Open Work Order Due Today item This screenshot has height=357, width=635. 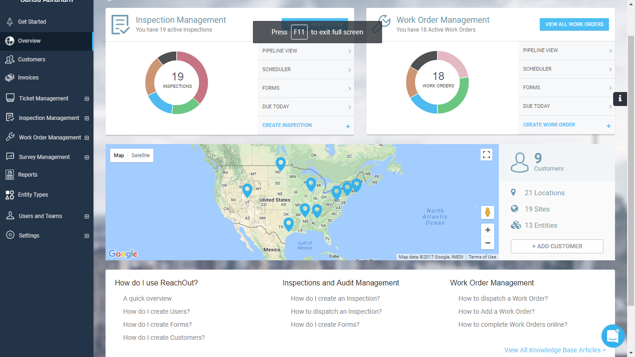[567, 106]
